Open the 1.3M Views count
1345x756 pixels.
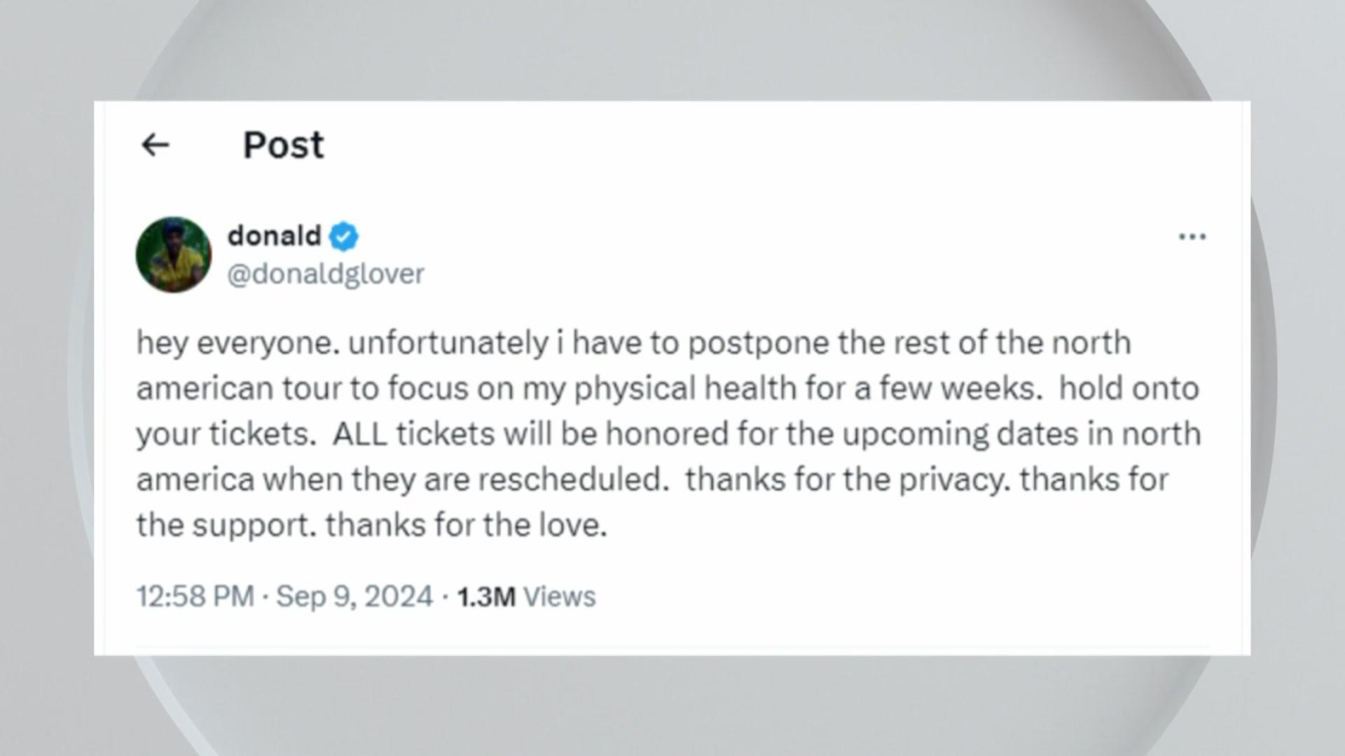coord(526,596)
